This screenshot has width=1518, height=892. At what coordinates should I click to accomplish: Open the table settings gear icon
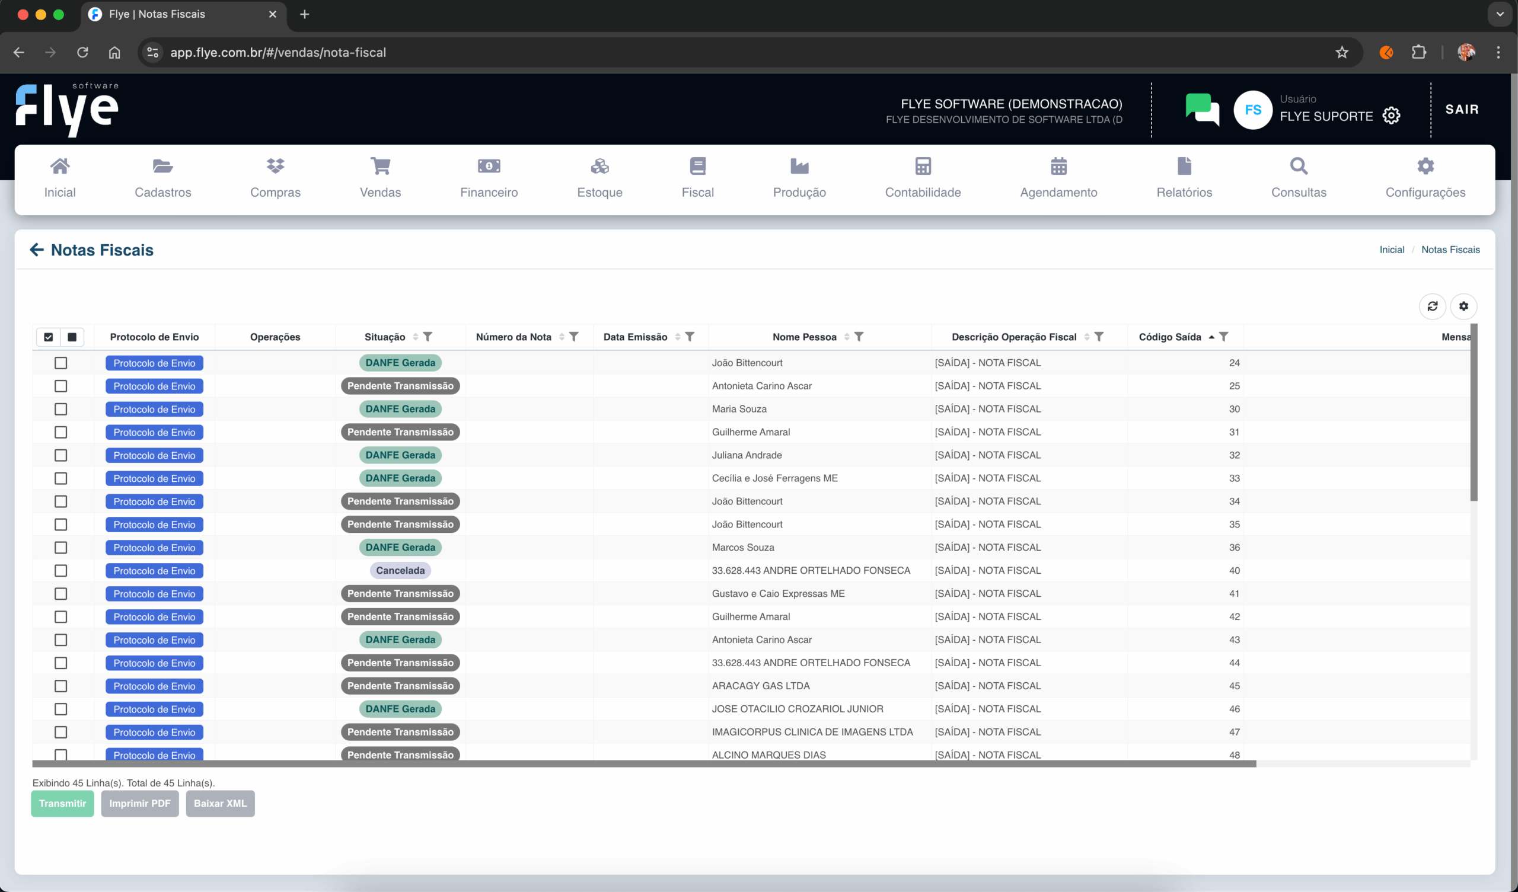click(1463, 306)
